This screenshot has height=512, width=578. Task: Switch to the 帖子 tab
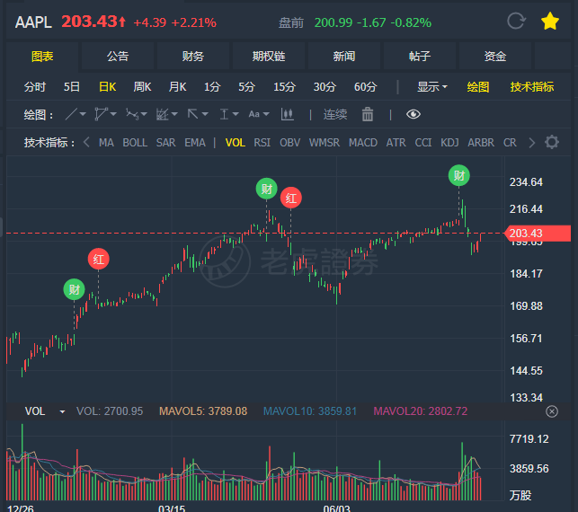420,57
